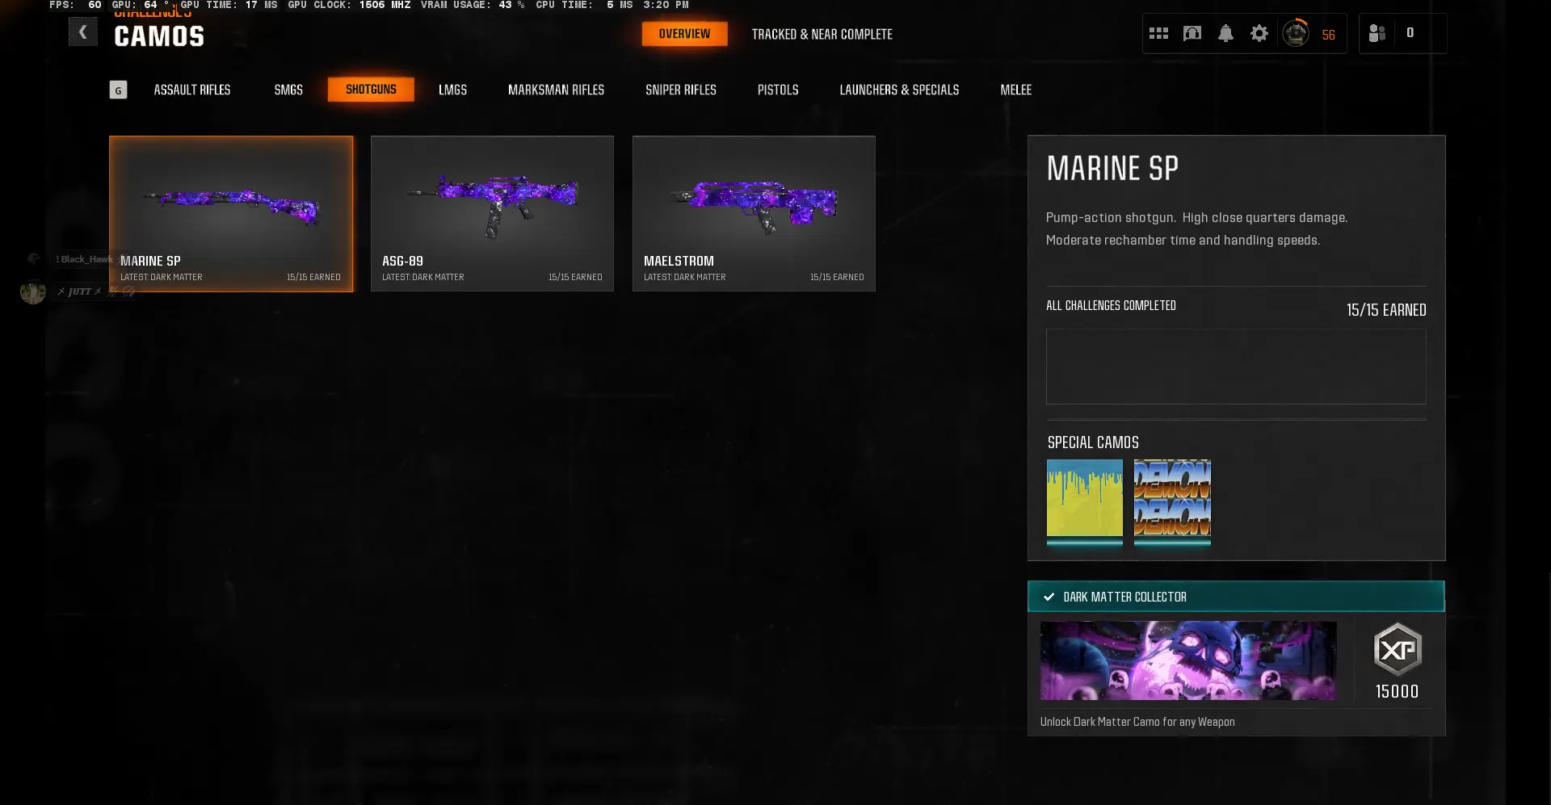Image resolution: width=1551 pixels, height=805 pixels.
Task: Switch to Tracked & Near Complete tab
Action: (x=822, y=34)
